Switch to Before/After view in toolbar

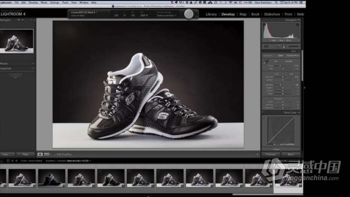[46, 154]
